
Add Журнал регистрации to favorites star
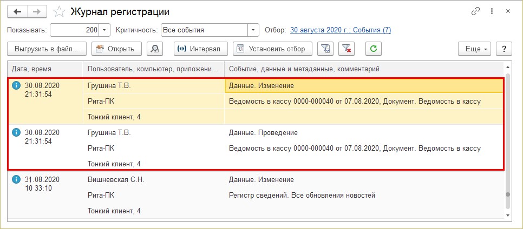pyautogui.click(x=60, y=12)
